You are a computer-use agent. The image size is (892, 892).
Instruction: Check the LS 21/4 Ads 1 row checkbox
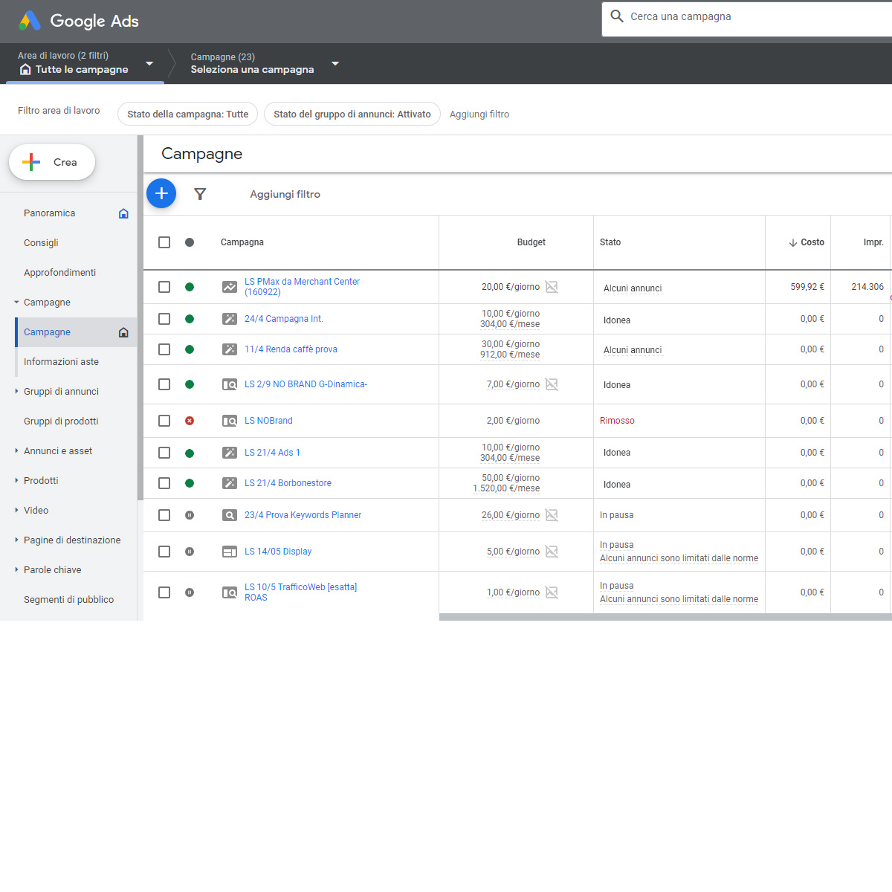click(164, 453)
